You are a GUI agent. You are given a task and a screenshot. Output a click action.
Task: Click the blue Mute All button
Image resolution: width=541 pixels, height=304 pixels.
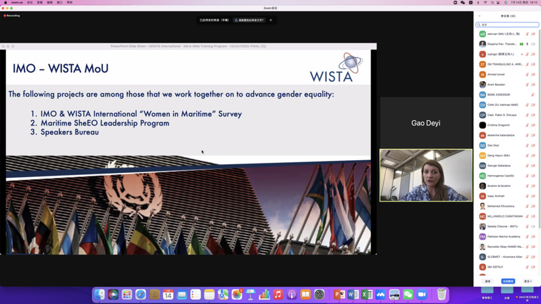[x=508, y=281]
